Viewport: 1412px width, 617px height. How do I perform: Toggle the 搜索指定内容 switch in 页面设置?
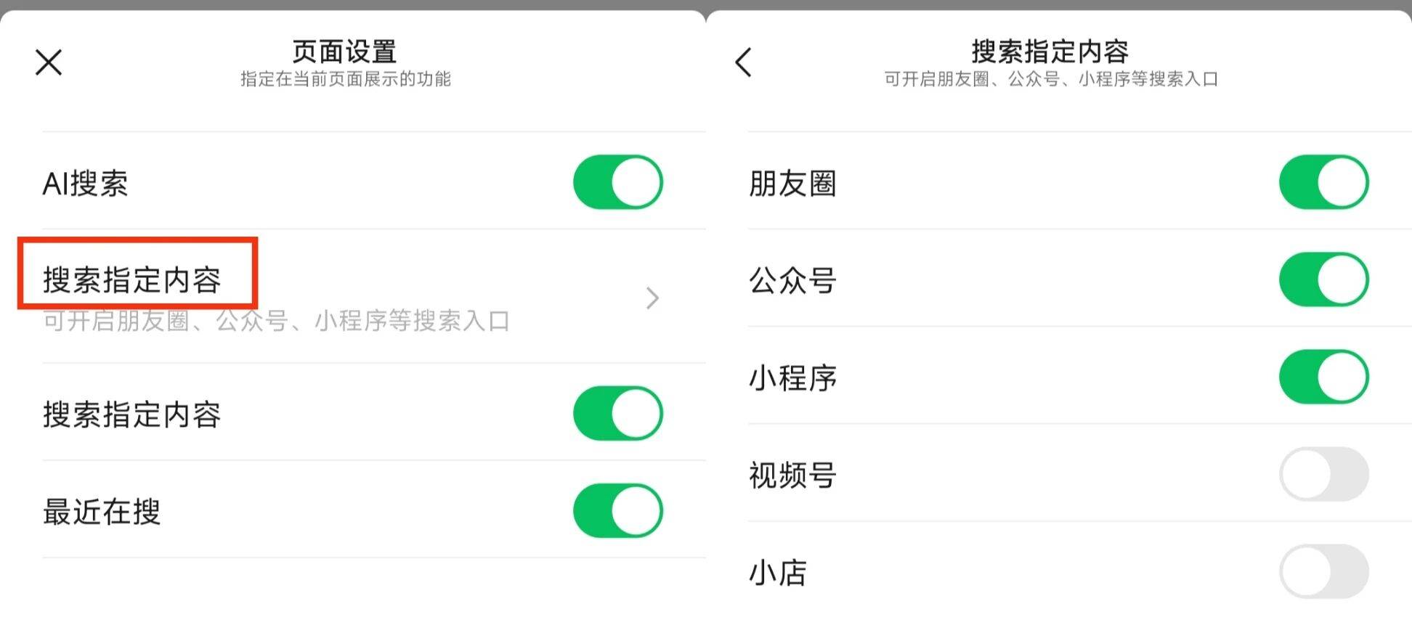pos(617,414)
